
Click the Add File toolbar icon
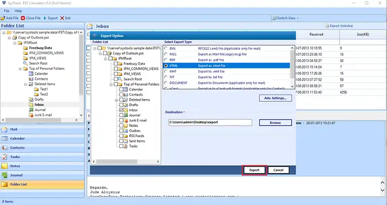(3, 18)
